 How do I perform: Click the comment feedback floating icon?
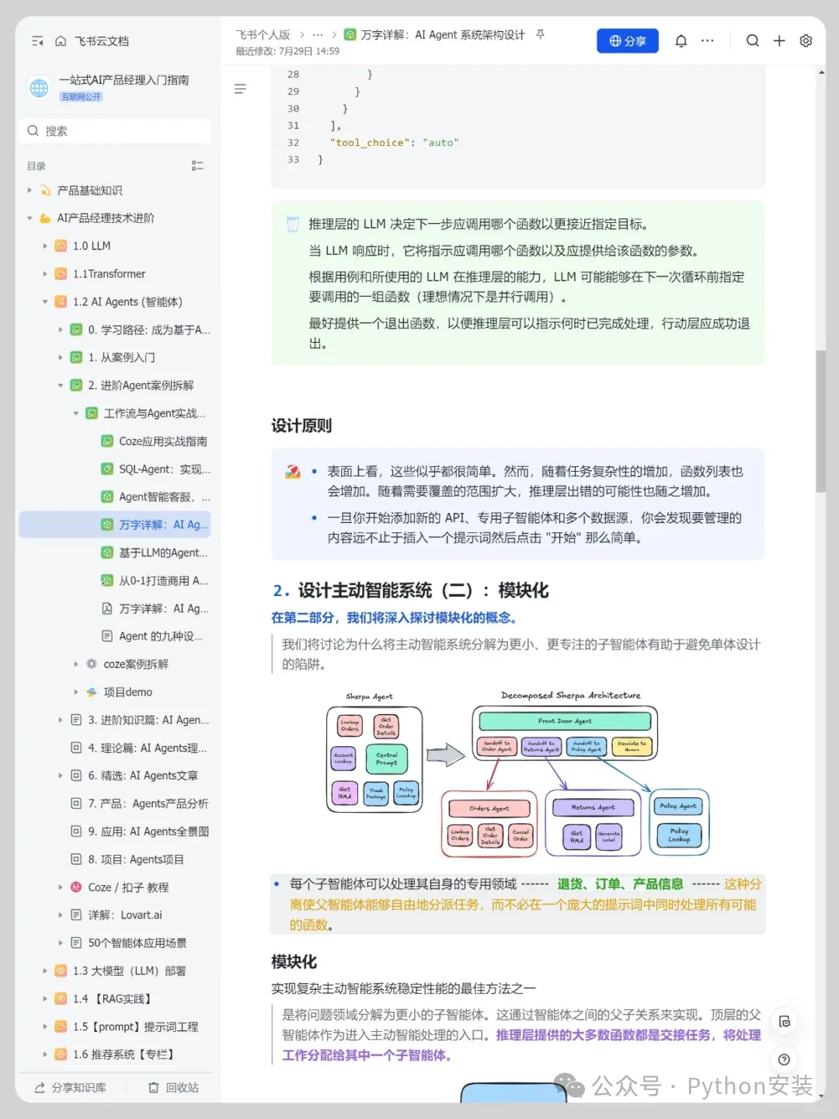click(785, 1022)
